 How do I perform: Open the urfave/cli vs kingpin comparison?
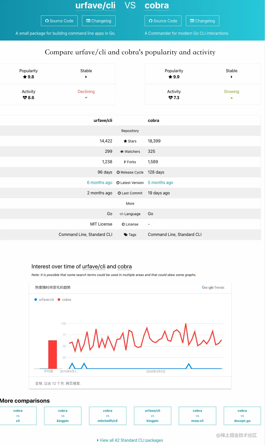(152, 416)
